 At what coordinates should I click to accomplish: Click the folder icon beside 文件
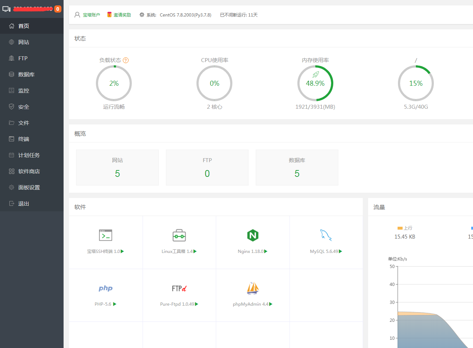11,123
